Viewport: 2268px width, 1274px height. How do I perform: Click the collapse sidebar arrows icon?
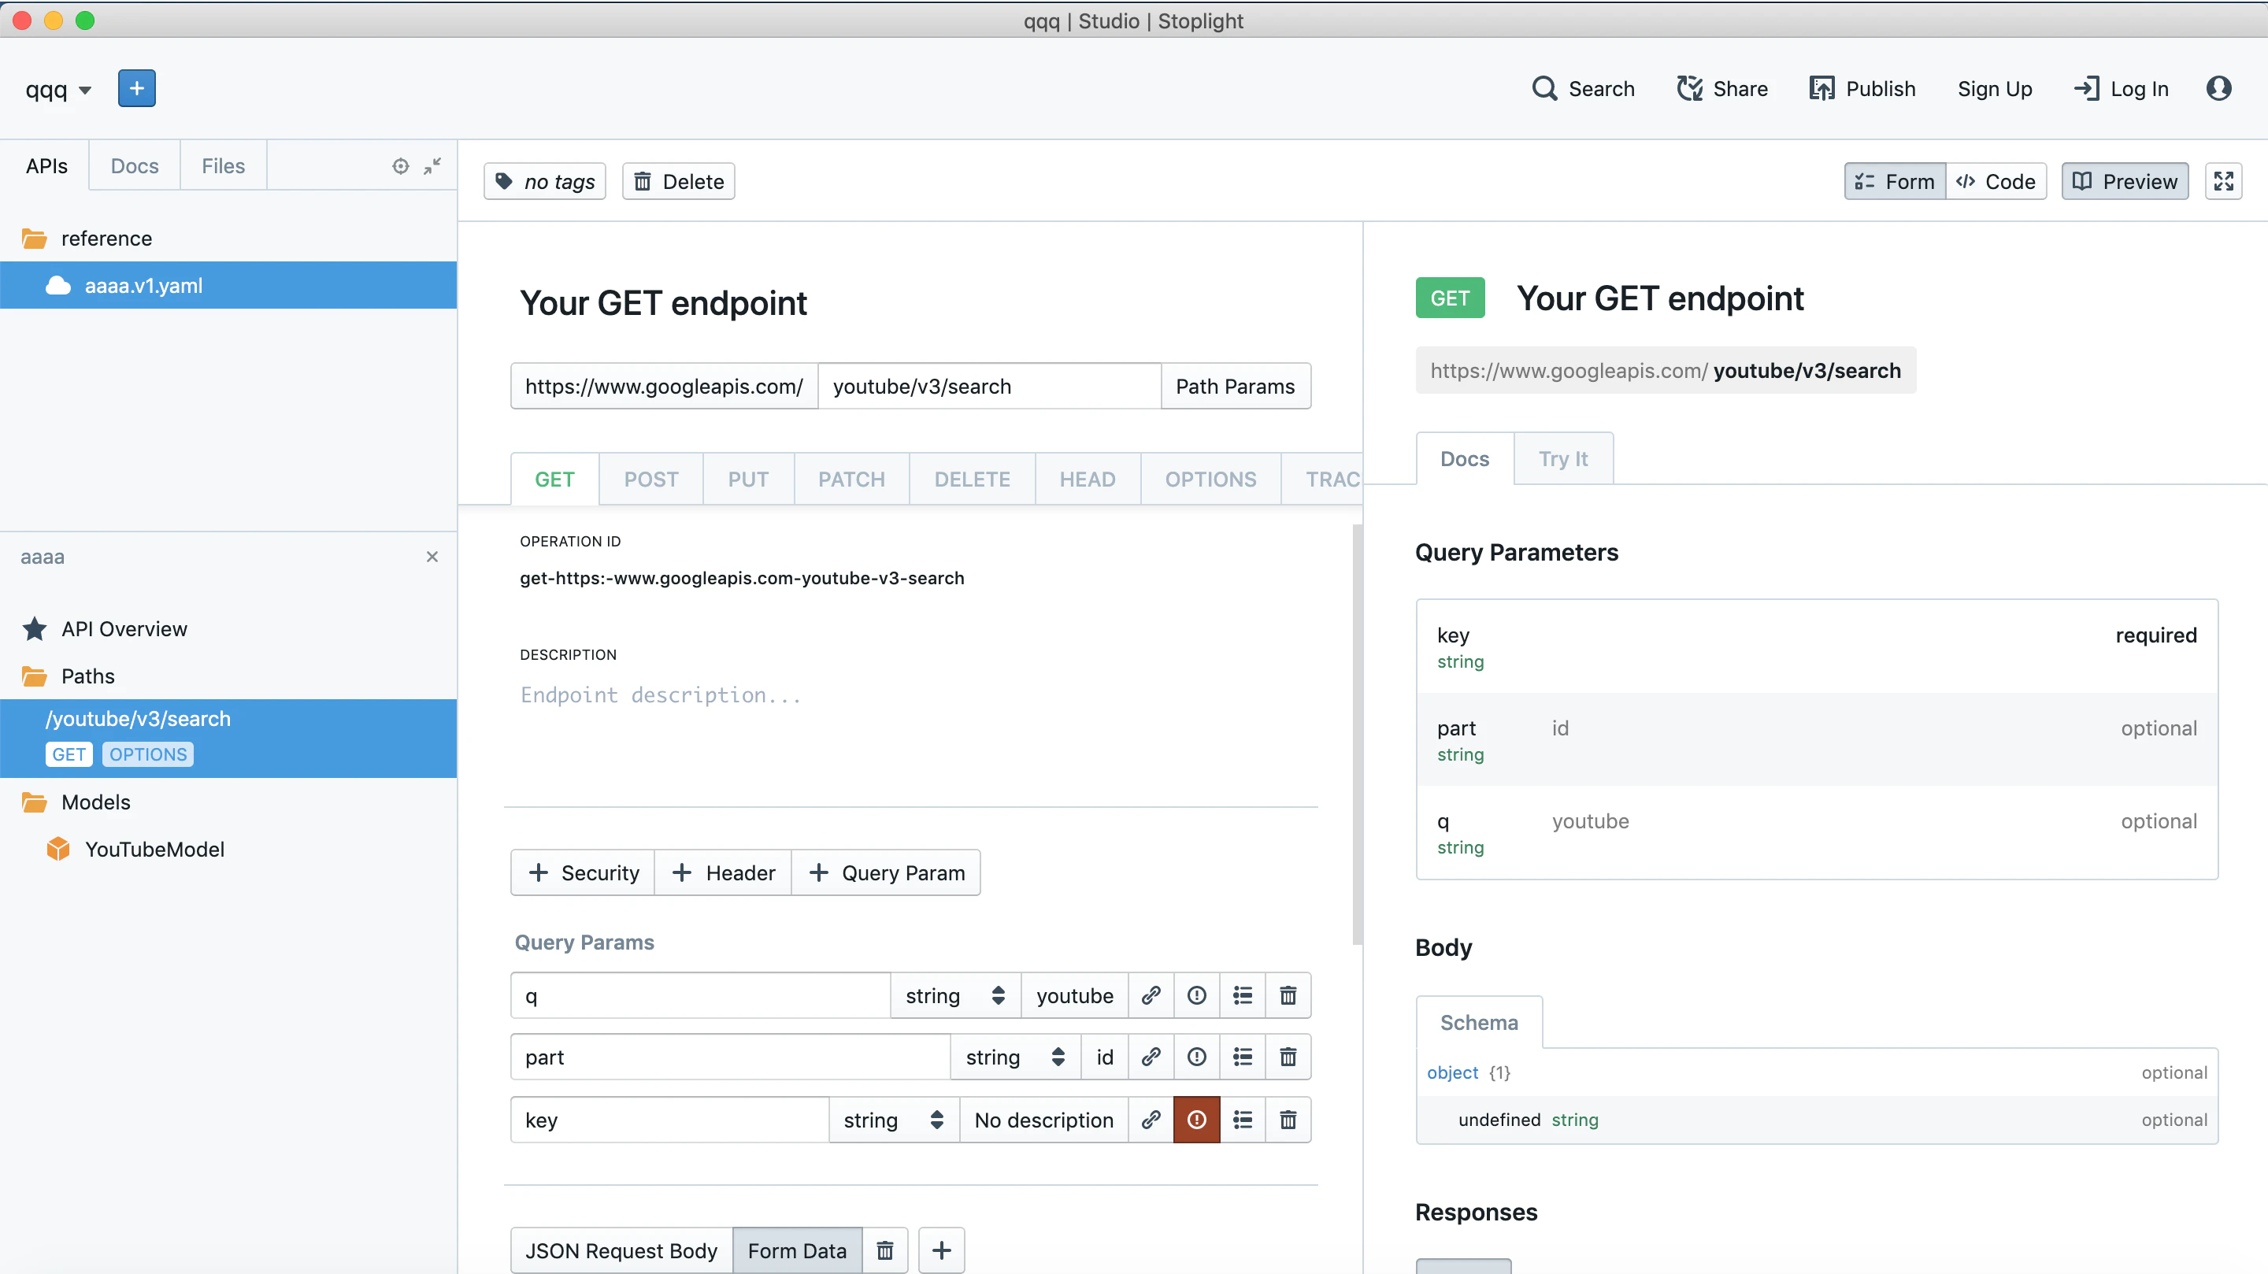click(x=432, y=166)
